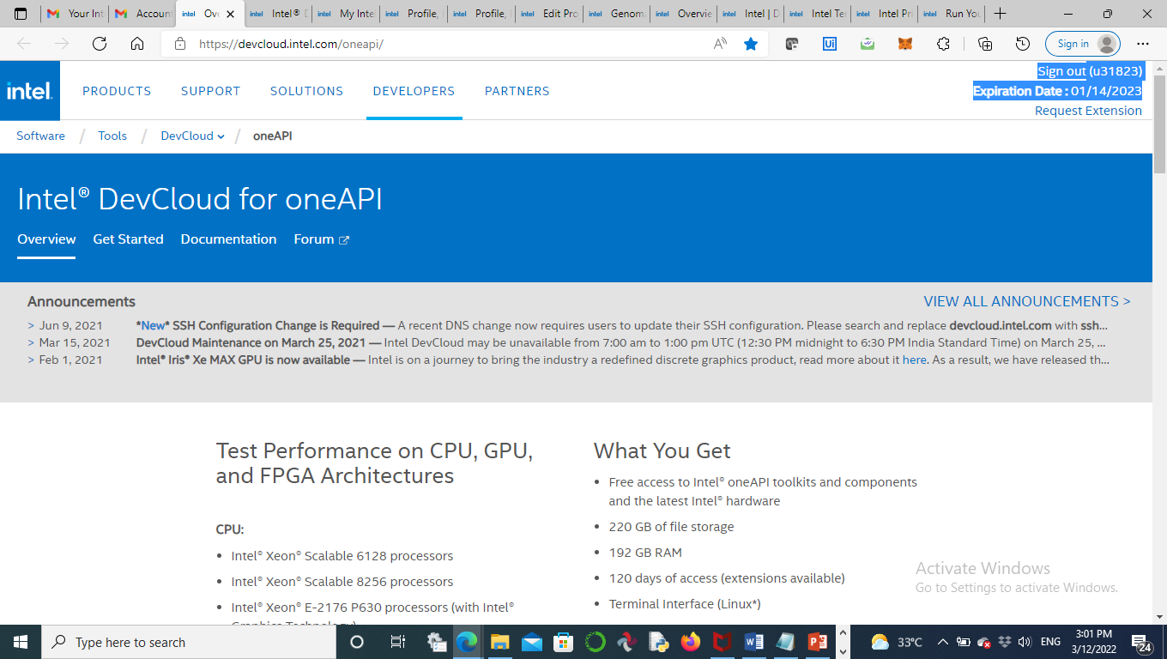Open the Extensions puzzle menu
Image resolution: width=1167 pixels, height=659 pixels.
[x=943, y=44]
